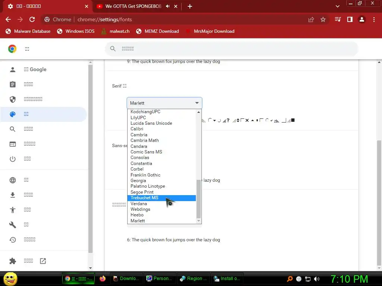Open the Marlett serif font combo box

165,103
